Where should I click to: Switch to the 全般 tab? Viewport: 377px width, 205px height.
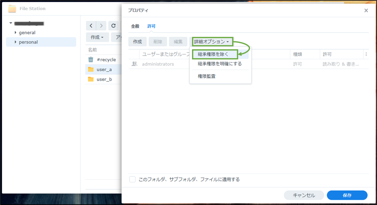coord(135,26)
